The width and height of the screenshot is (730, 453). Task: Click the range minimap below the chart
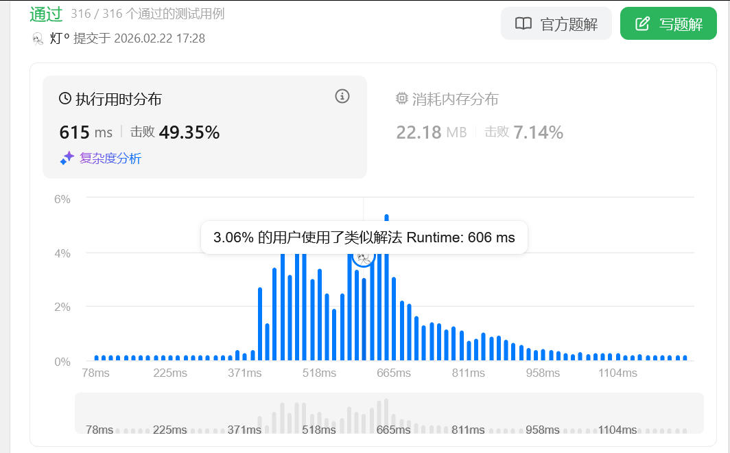point(389,413)
